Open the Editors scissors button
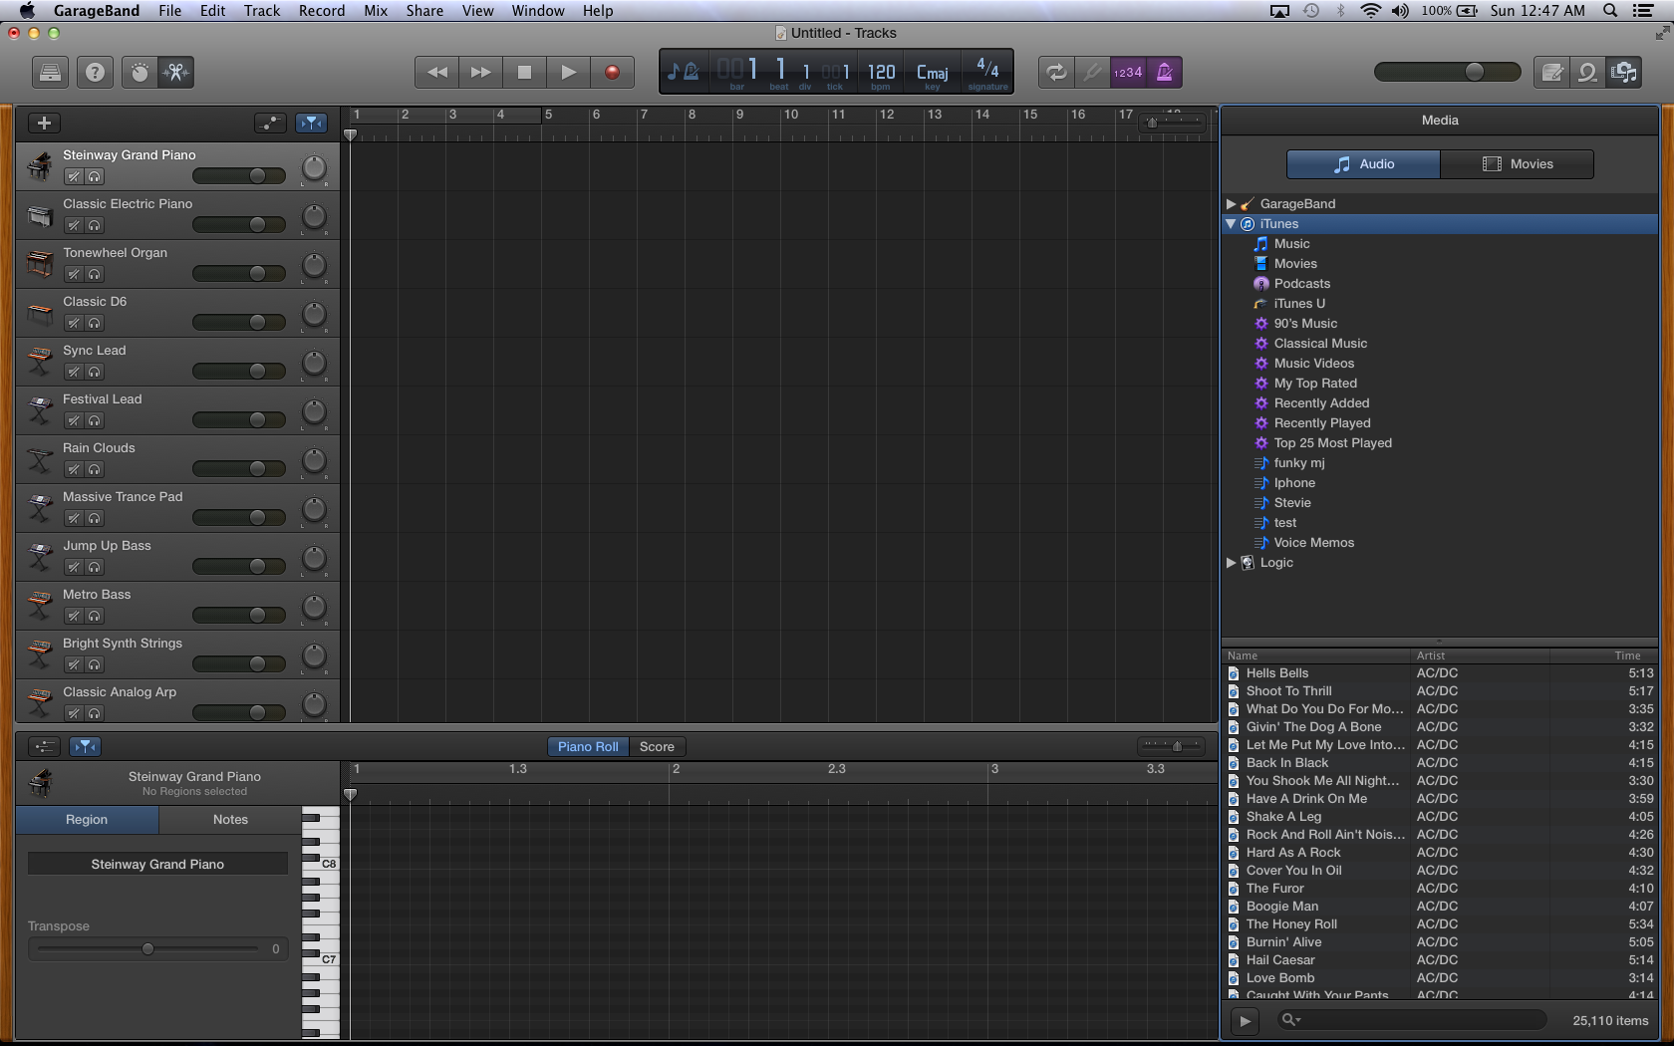 pos(176,72)
